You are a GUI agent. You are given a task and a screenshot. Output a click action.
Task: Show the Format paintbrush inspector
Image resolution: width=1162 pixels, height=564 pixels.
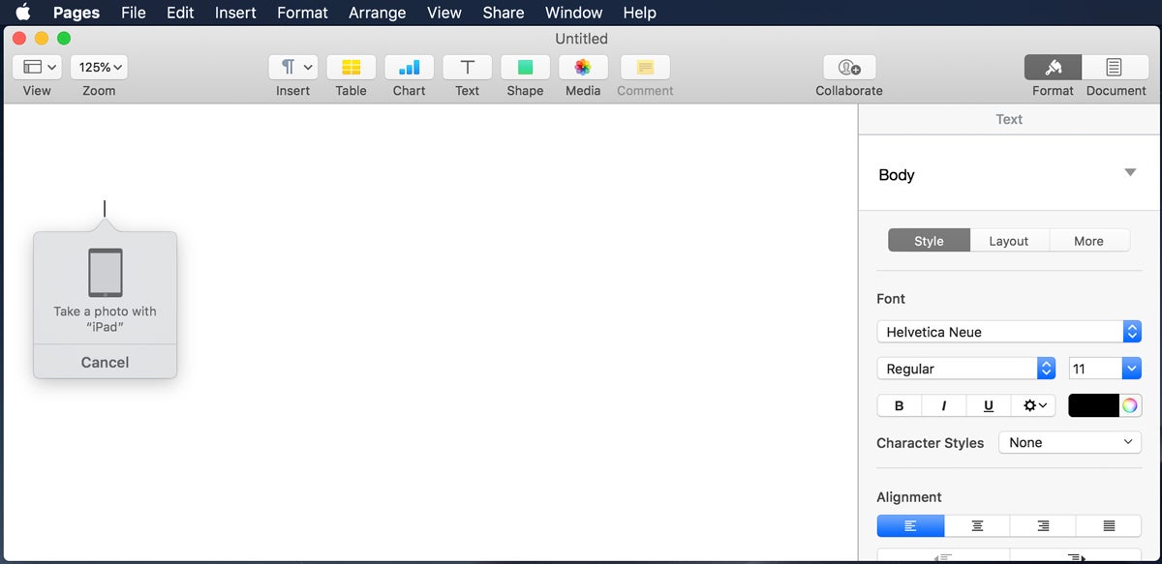1053,67
